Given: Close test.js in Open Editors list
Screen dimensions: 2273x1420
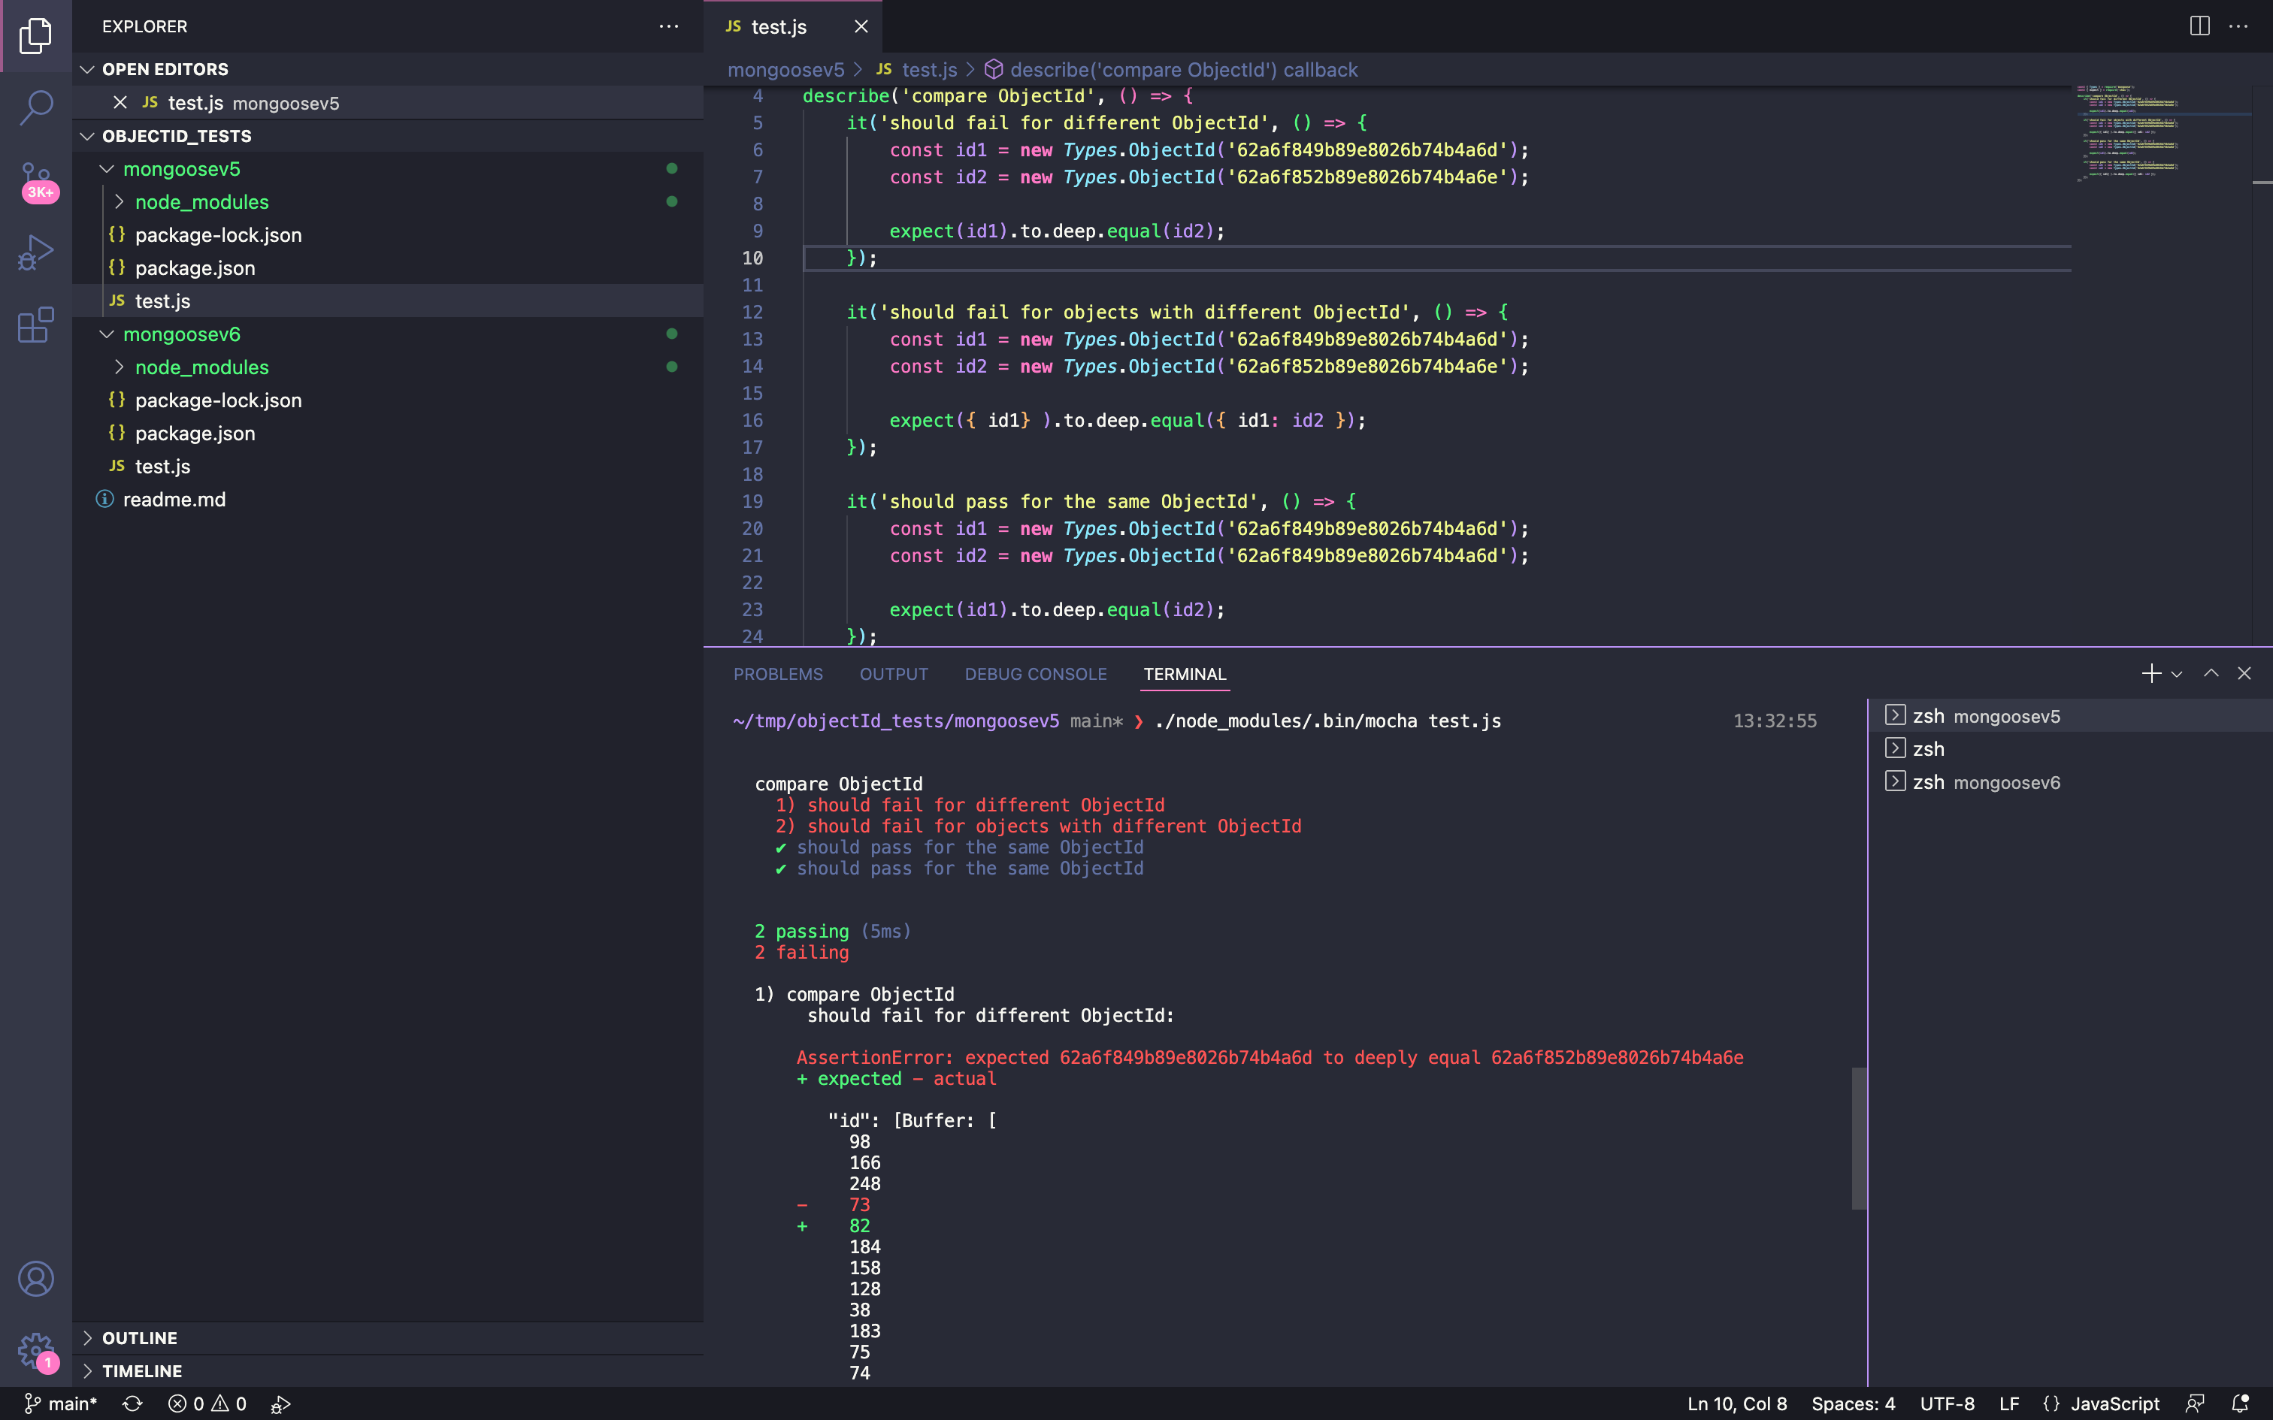Looking at the screenshot, I should pyautogui.click(x=120, y=102).
